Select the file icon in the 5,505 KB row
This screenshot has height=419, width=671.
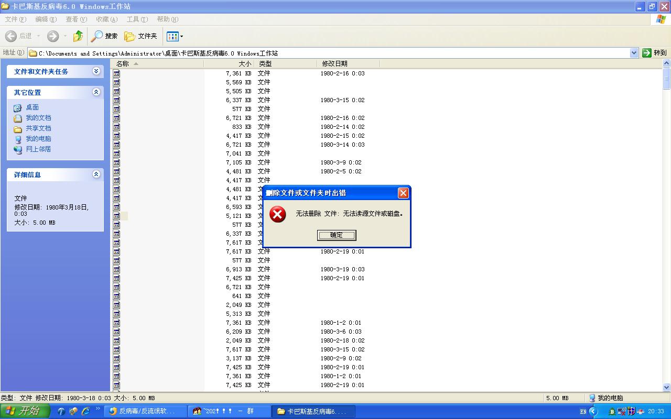click(x=116, y=91)
